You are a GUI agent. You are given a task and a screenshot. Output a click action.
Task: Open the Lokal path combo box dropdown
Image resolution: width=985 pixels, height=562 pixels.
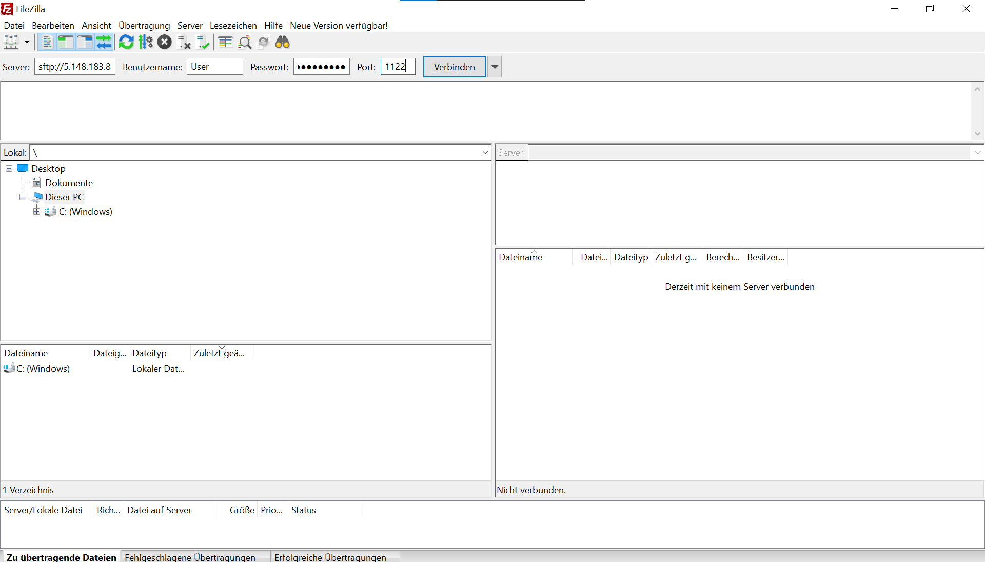pos(485,153)
